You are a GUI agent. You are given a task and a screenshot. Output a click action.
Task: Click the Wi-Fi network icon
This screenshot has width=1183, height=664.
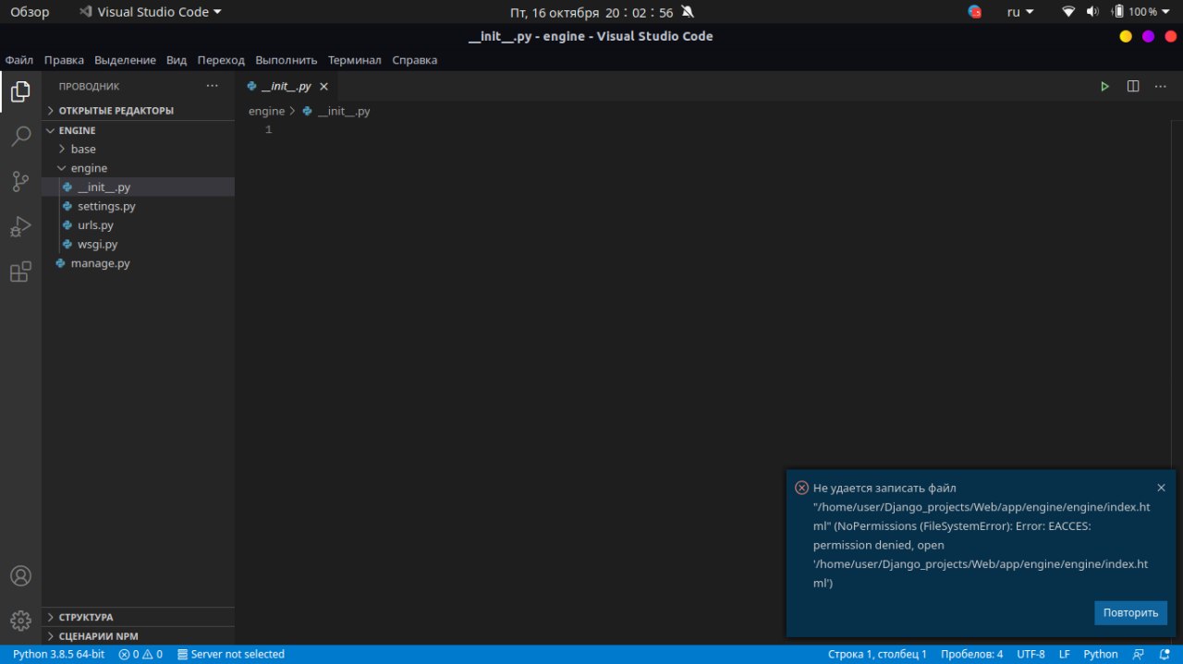click(x=1069, y=12)
